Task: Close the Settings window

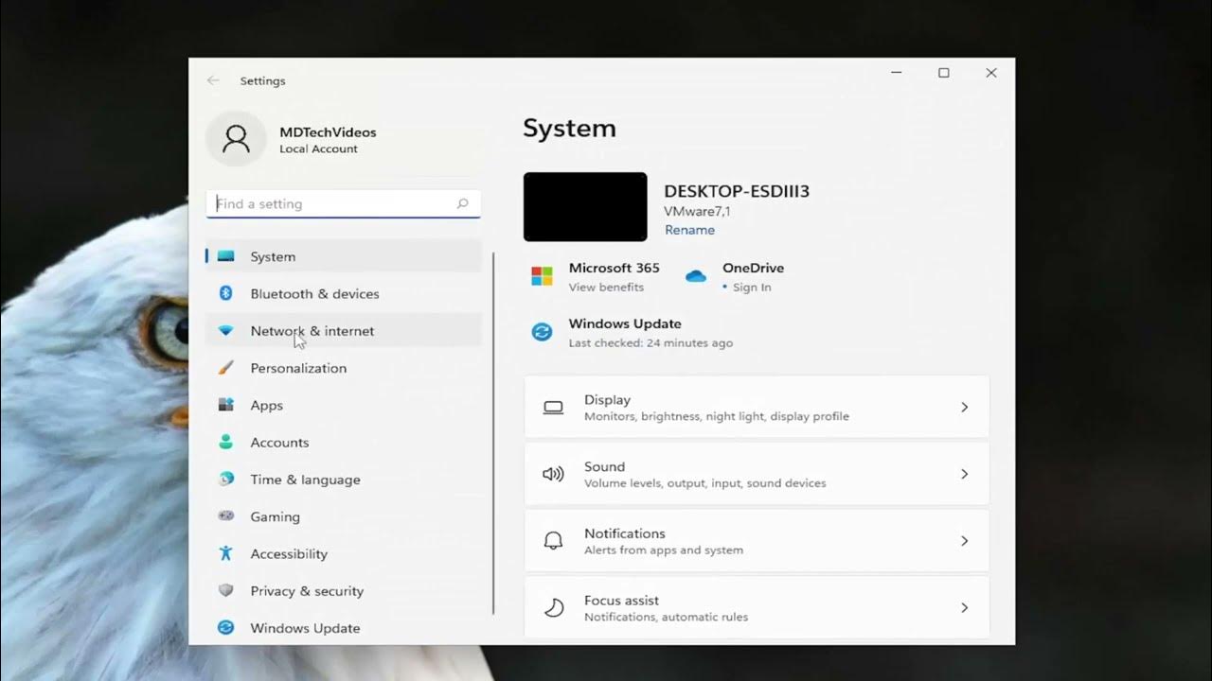Action: 990,73
